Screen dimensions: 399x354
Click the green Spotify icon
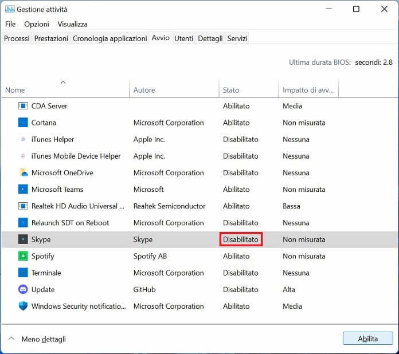point(23,256)
